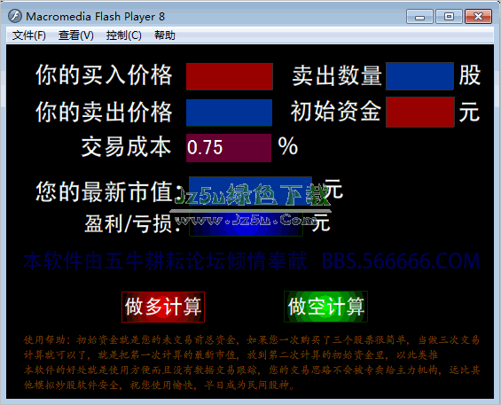Minimize the Flash Player window

point(419,17)
